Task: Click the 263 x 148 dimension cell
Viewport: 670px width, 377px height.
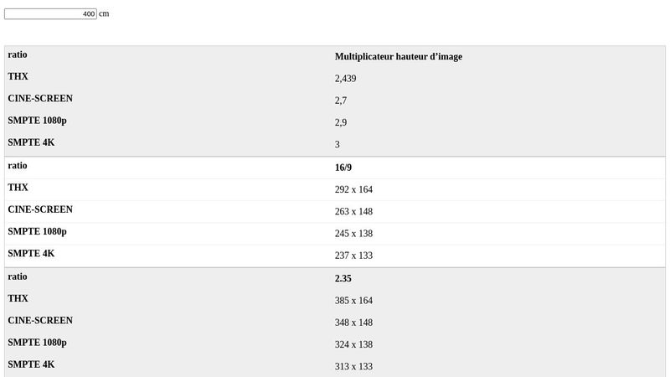Action: [353, 211]
